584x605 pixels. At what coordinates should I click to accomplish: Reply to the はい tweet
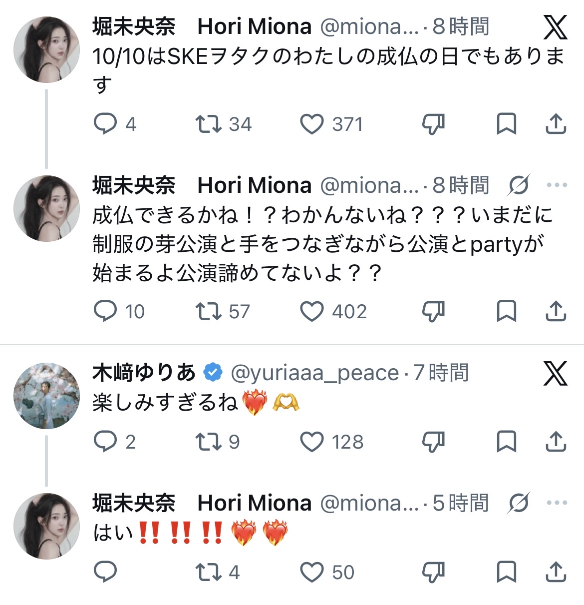point(105,572)
